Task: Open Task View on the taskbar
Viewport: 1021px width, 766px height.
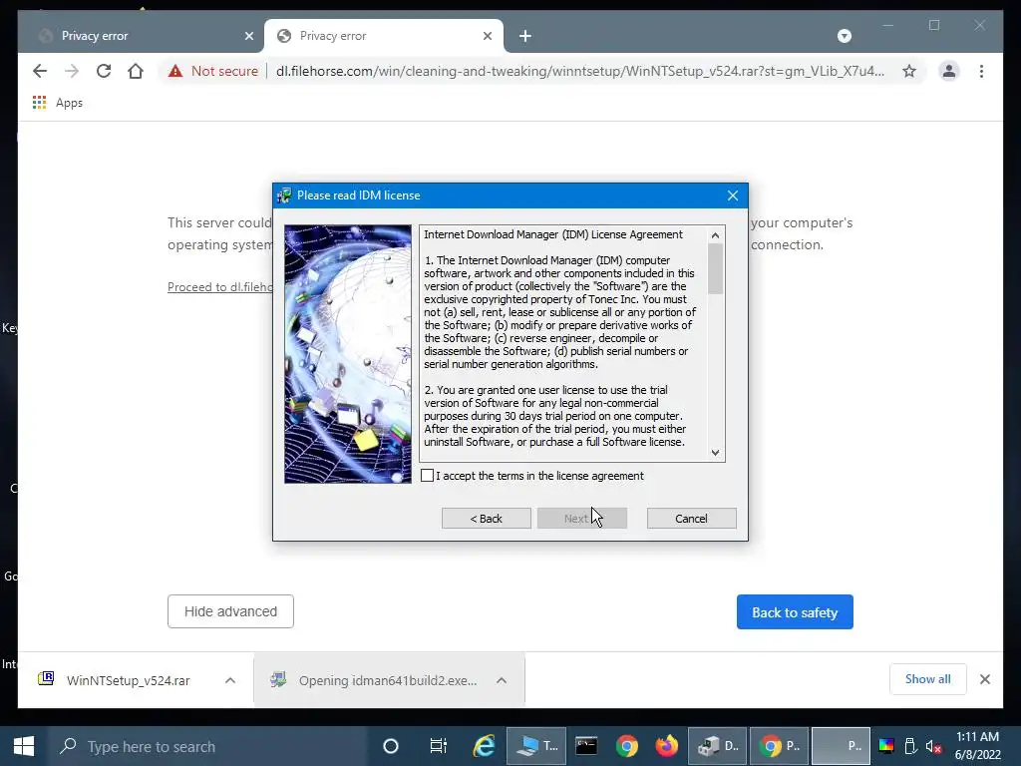Action: click(x=439, y=746)
